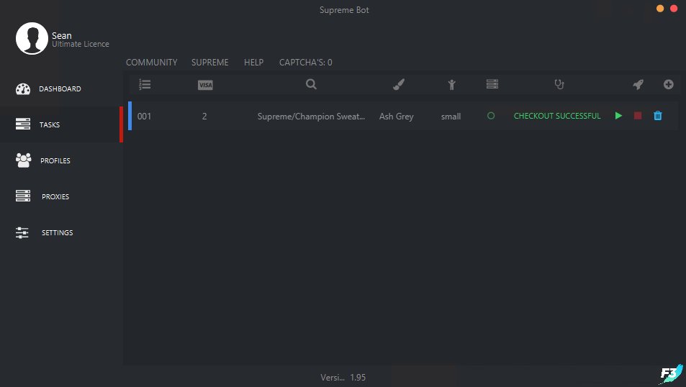Open the CAPTCHA'S: 0 menu
The width and height of the screenshot is (686, 387).
(x=306, y=62)
